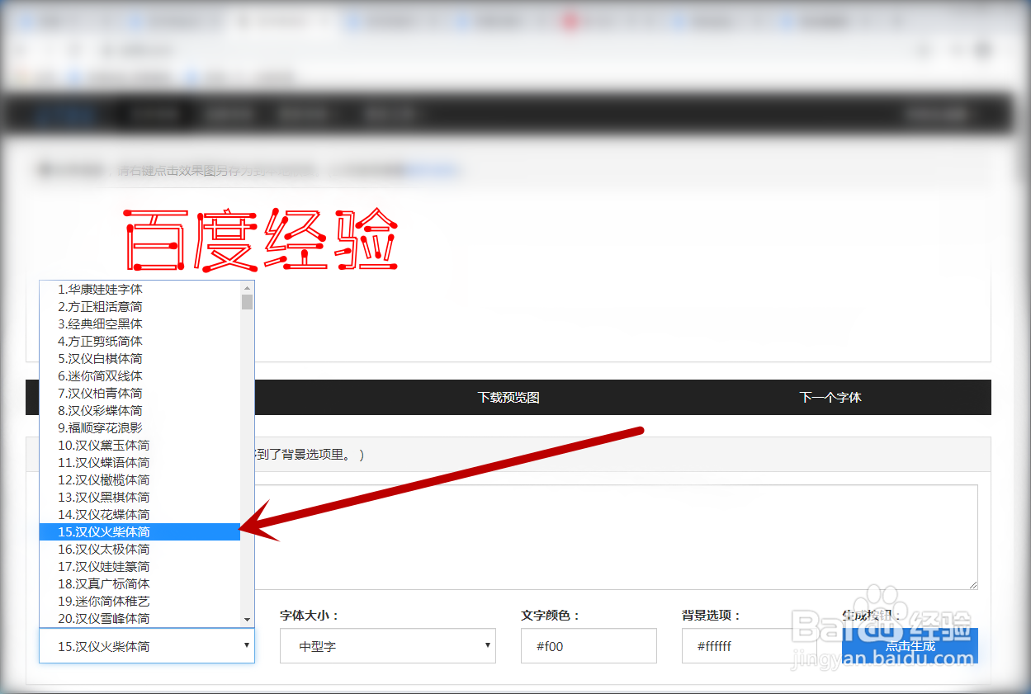The width and height of the screenshot is (1031, 694).
Task: Click the font list scrollbar thumb
Action: tap(247, 302)
